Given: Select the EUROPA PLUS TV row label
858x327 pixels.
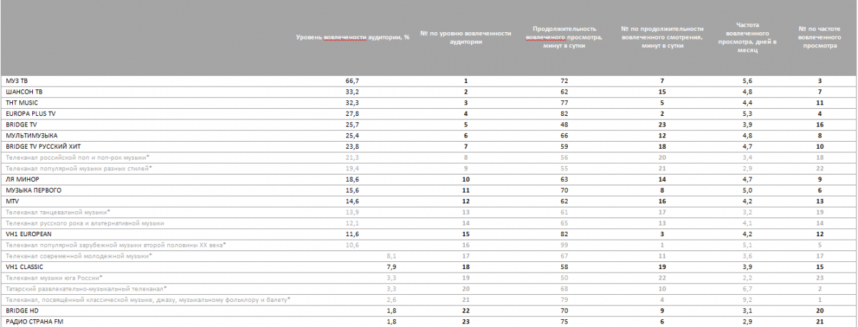Looking at the screenshot, I should coord(30,114).
